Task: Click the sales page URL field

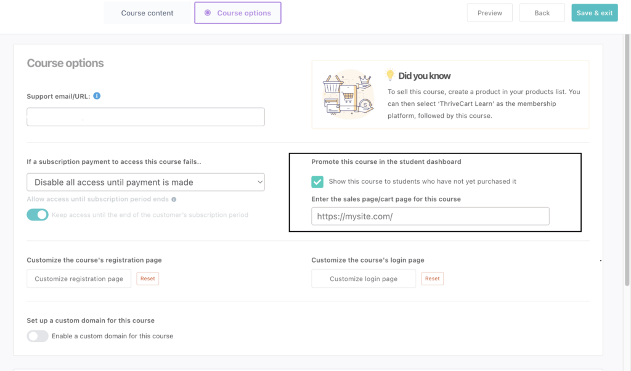Action: (x=430, y=216)
